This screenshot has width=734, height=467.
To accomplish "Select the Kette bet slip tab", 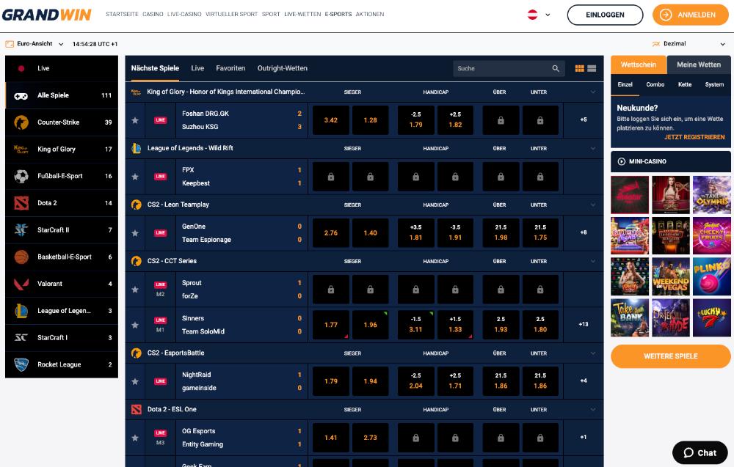I will tap(685, 84).
